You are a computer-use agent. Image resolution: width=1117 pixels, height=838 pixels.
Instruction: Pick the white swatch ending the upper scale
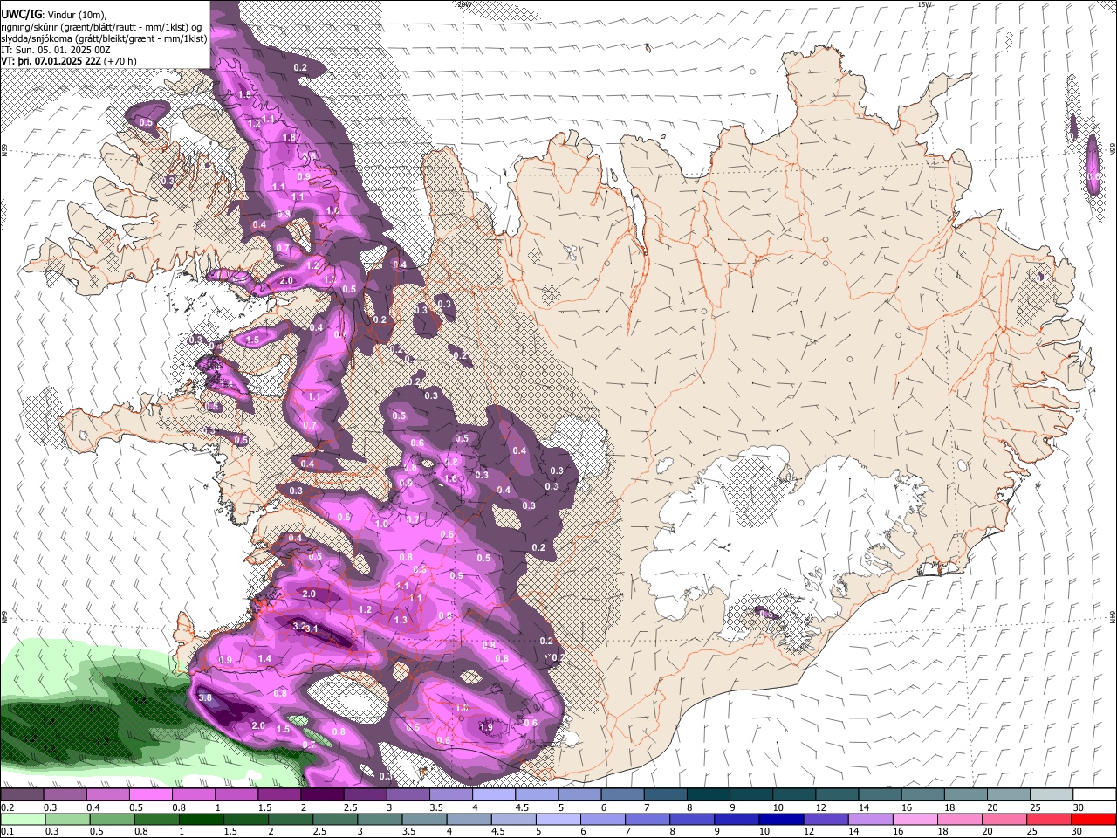(1094, 794)
